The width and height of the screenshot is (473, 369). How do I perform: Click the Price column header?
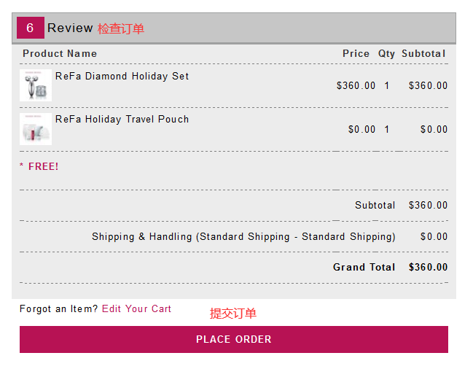356,53
